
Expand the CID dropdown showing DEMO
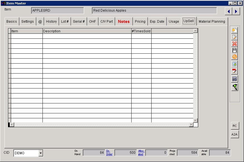coord(41,153)
